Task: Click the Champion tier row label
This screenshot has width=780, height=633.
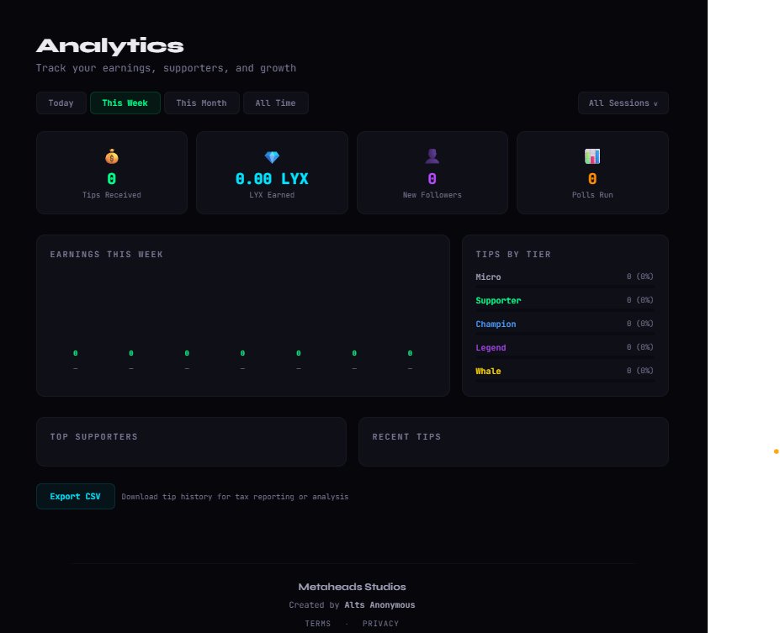Action: 496,324
